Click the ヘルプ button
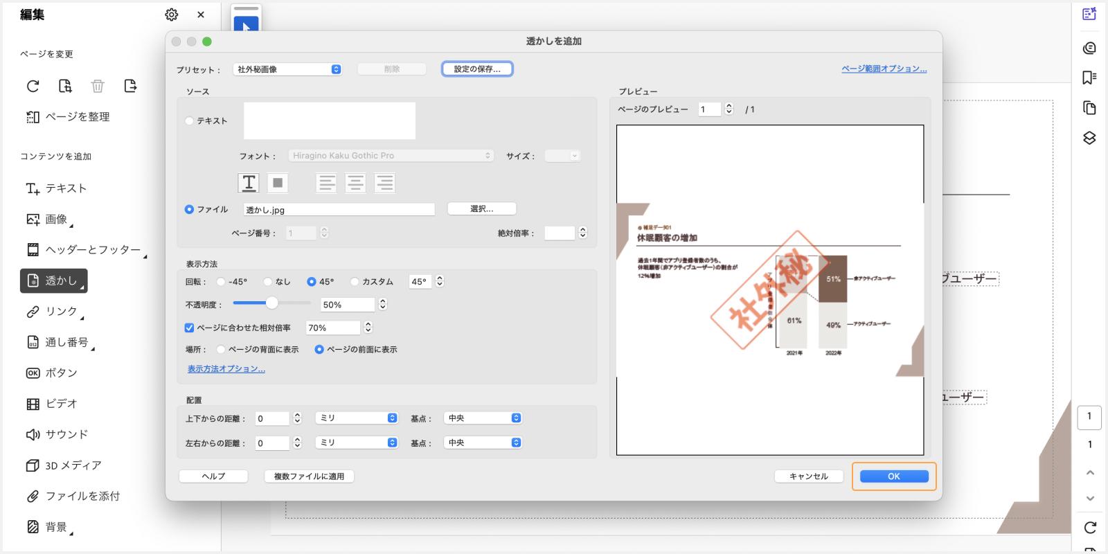 [x=213, y=476]
